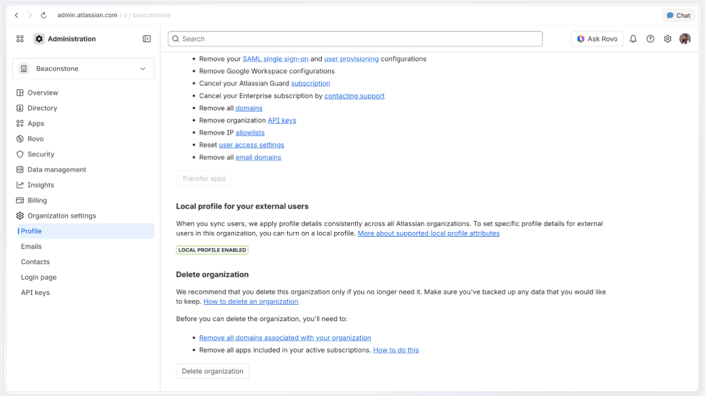The height and width of the screenshot is (396, 705).
Task: Open settings gear in top bar
Action: coord(668,39)
